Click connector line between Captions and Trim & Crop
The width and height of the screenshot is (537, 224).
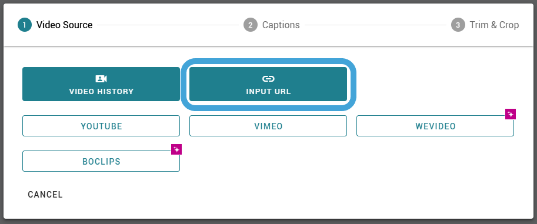(x=375, y=25)
